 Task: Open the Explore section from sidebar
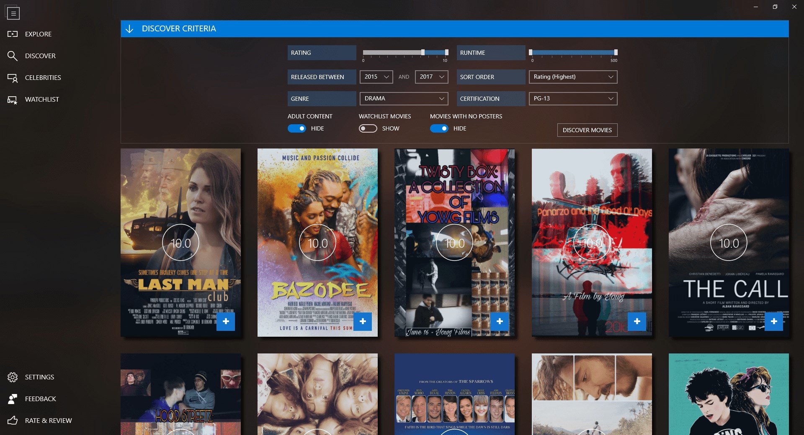[x=13, y=34]
